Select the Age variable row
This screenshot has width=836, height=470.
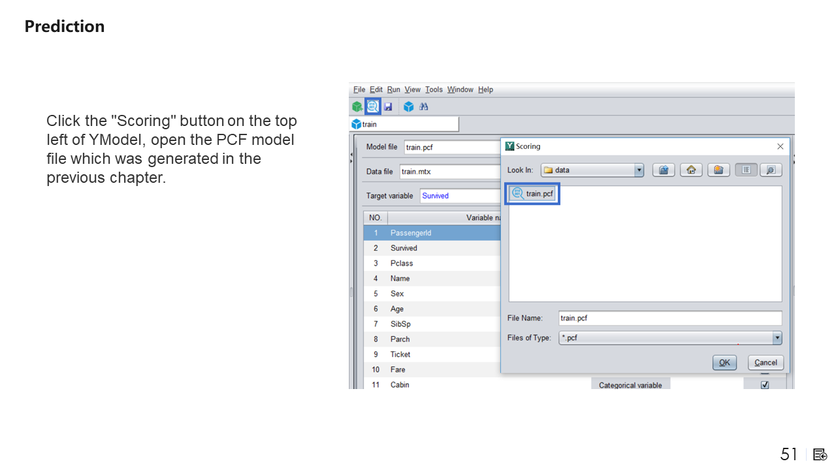pos(432,309)
